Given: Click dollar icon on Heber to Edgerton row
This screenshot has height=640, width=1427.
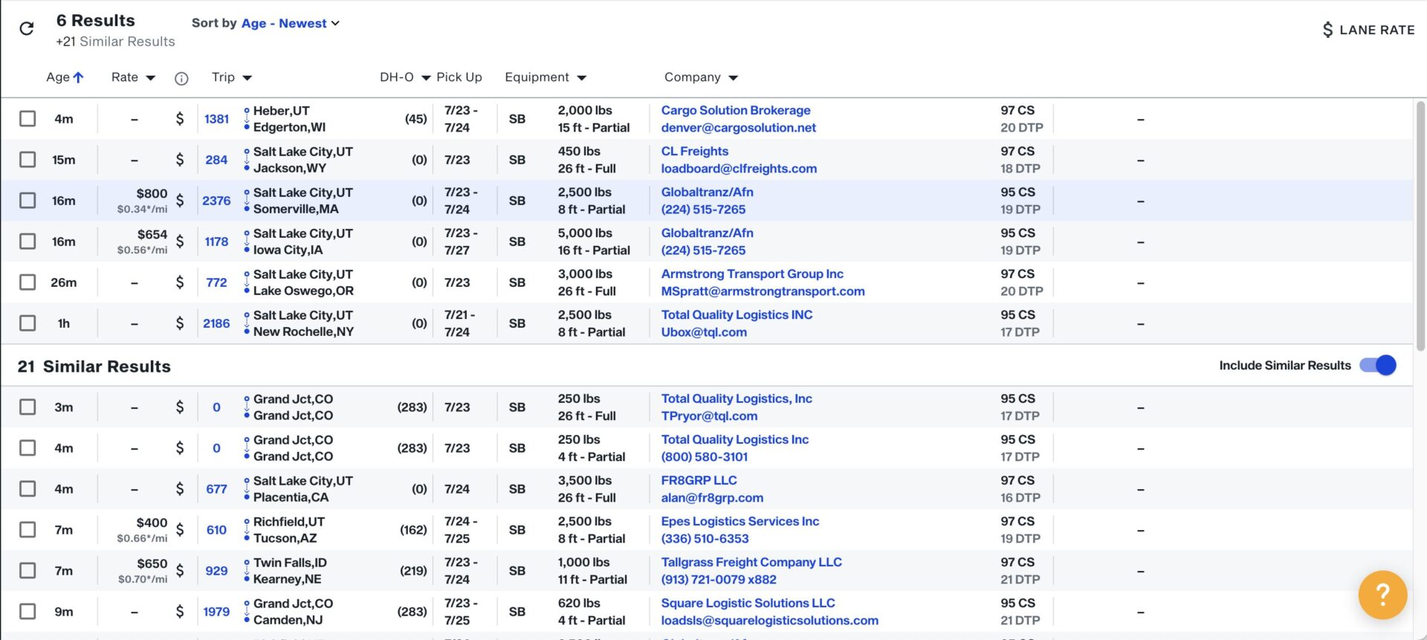Looking at the screenshot, I should [180, 119].
